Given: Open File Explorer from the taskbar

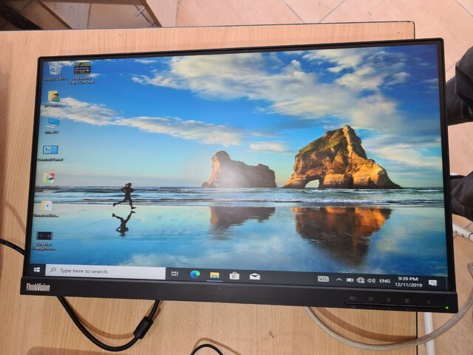Looking at the screenshot, I should (214, 275).
